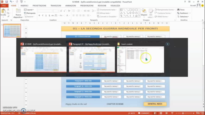Toggle text shadow formatting
205x115 pixels.
coord(49,15)
